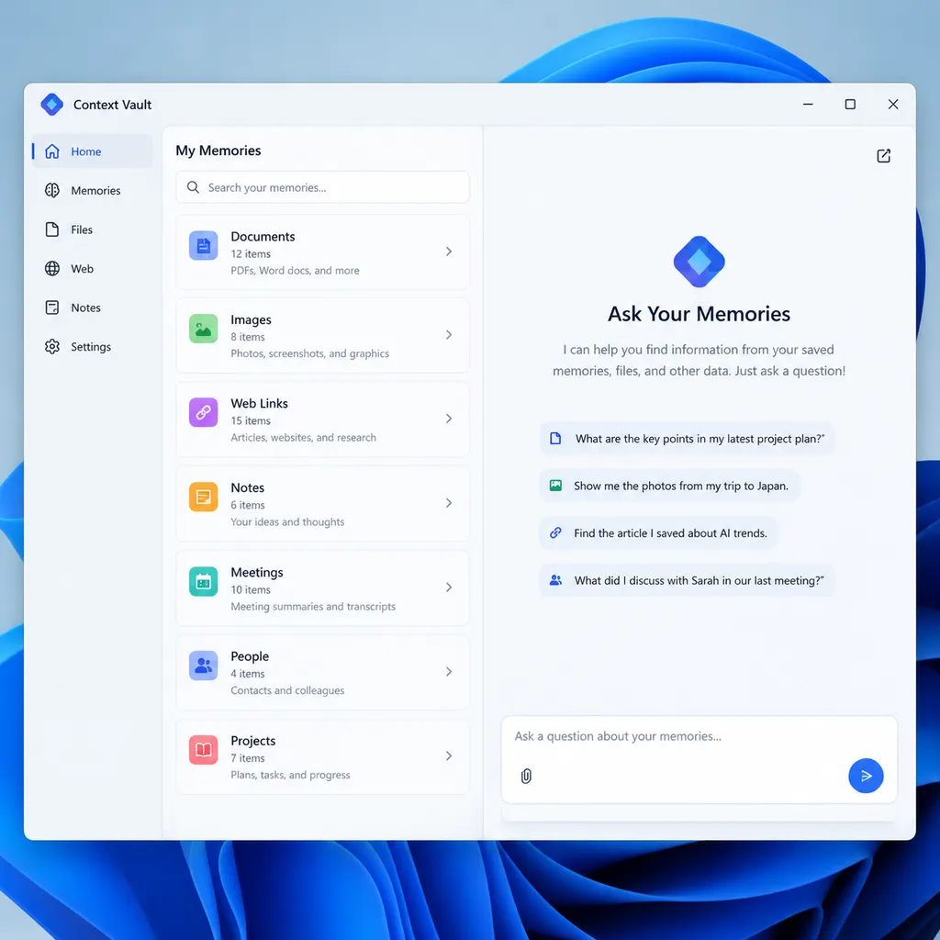
Task: Expand the Projects card chevron
Action: [x=448, y=756]
